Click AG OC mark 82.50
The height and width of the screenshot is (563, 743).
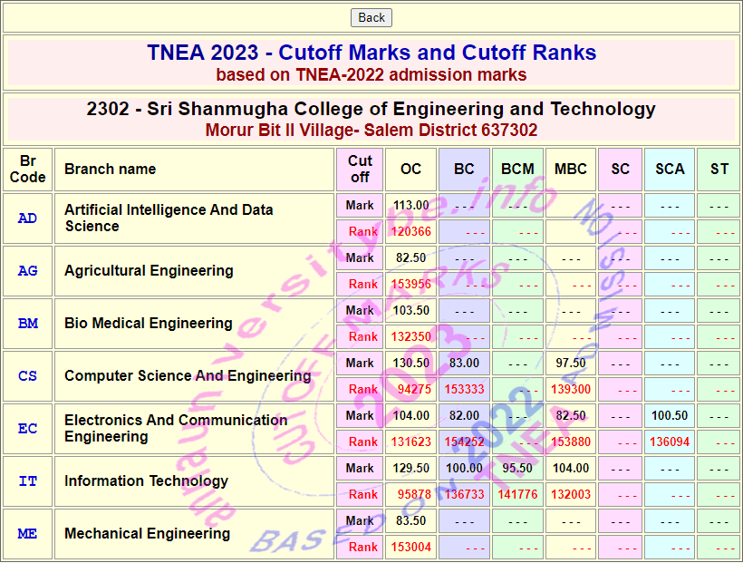[410, 258]
